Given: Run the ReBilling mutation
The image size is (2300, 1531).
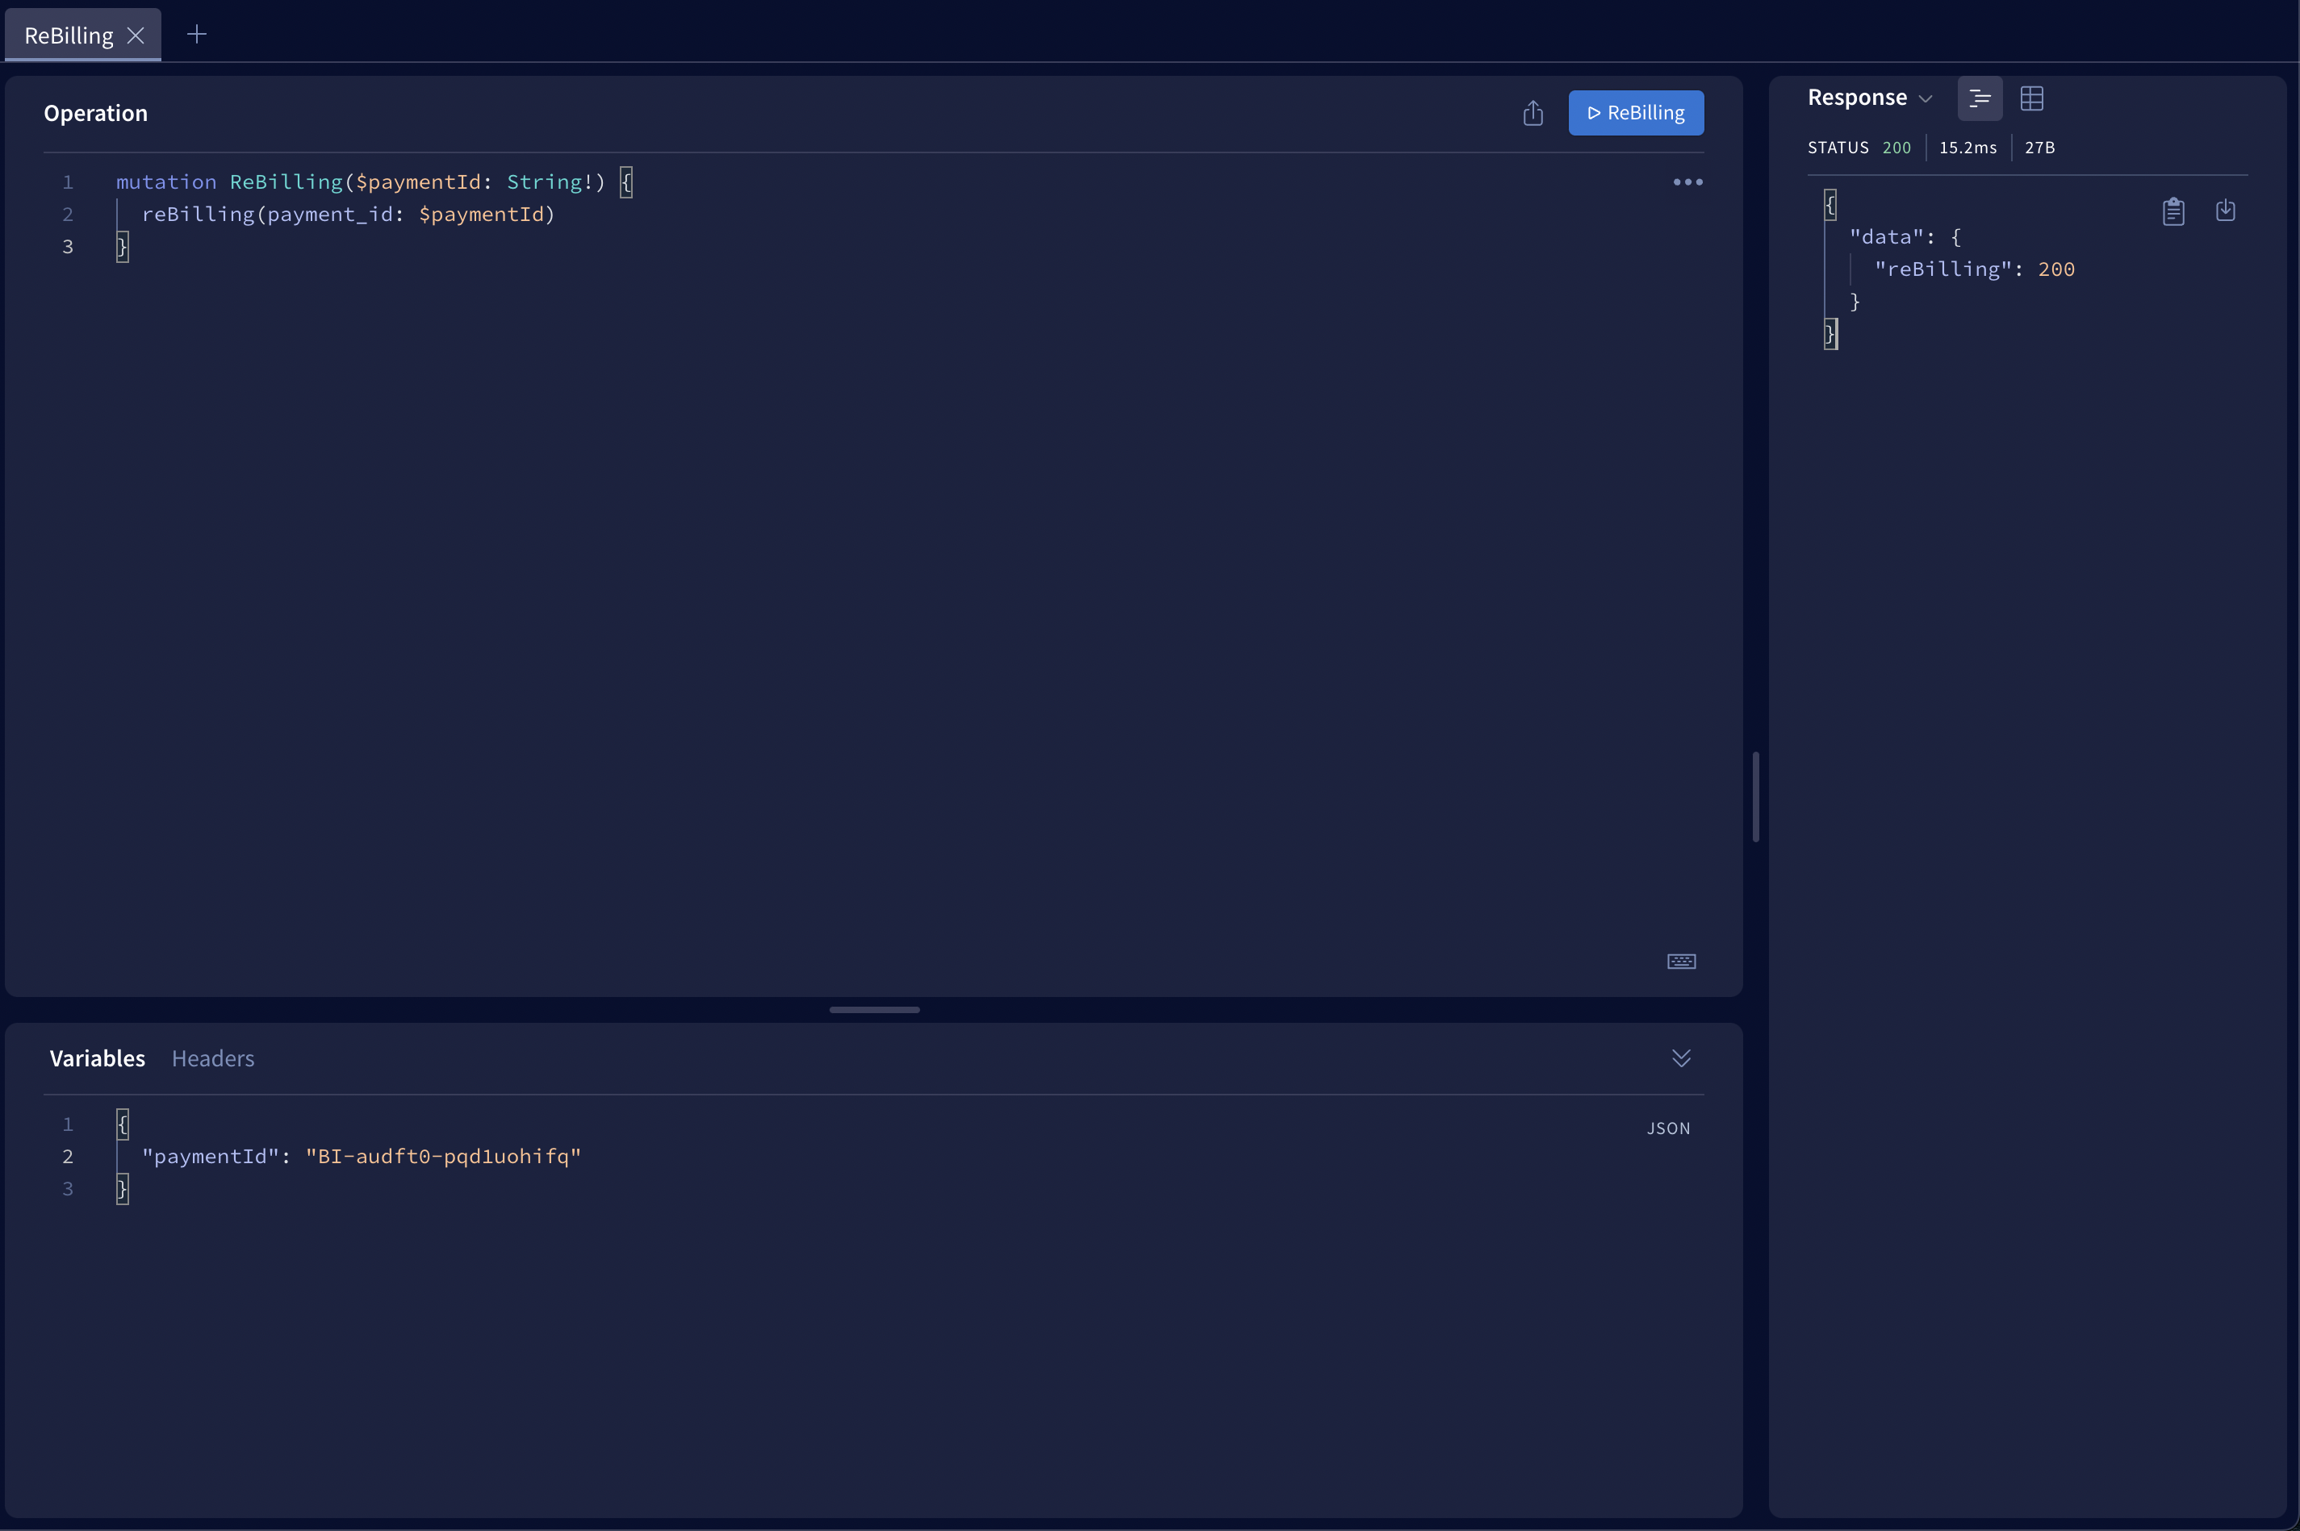Looking at the screenshot, I should (x=1635, y=113).
